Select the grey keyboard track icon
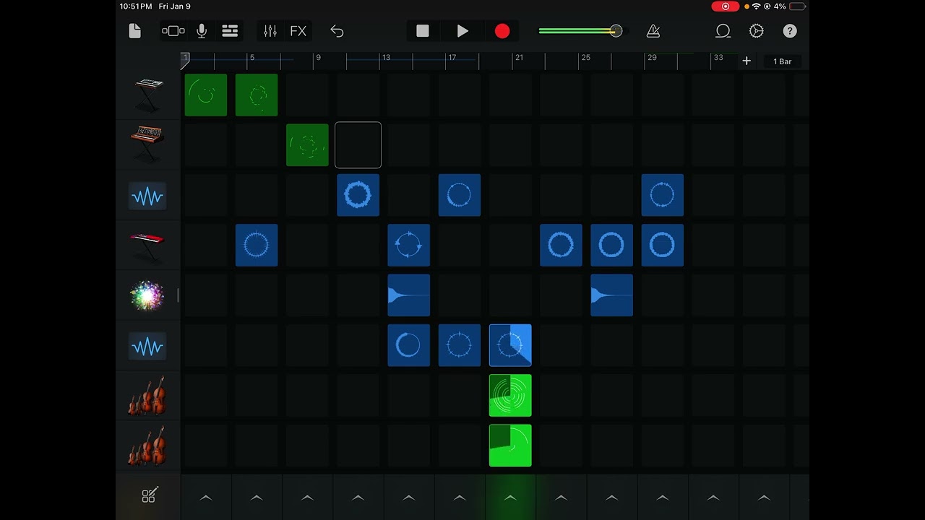 (x=148, y=95)
